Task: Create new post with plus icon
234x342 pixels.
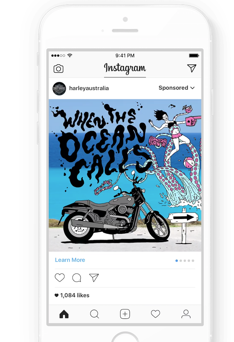Action: click(x=125, y=314)
